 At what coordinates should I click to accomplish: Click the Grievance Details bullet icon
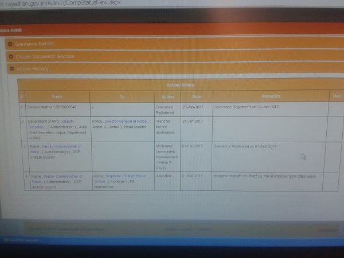[10, 44]
